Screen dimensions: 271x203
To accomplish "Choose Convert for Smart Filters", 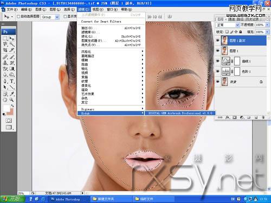I will (x=101, y=21).
